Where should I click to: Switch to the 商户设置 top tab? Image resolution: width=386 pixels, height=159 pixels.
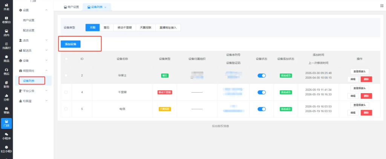[x=71, y=7]
